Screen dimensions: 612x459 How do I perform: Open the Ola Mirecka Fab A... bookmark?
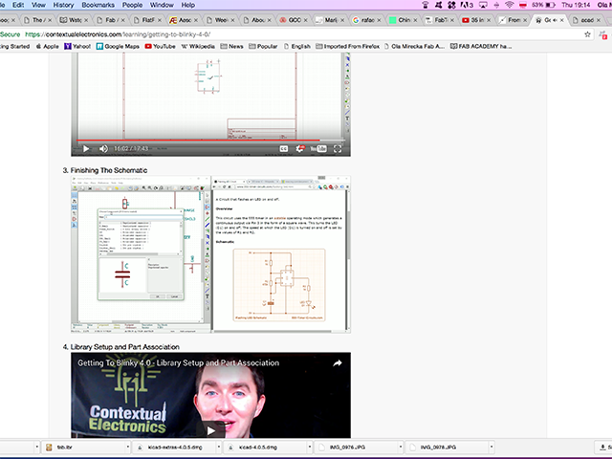click(x=414, y=46)
